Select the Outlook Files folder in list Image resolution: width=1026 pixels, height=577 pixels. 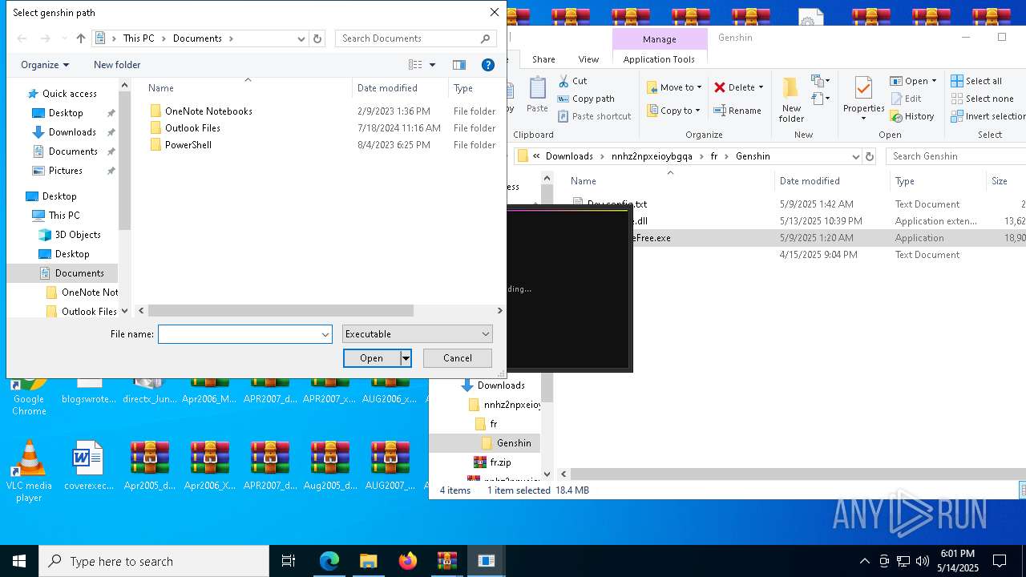(192, 128)
